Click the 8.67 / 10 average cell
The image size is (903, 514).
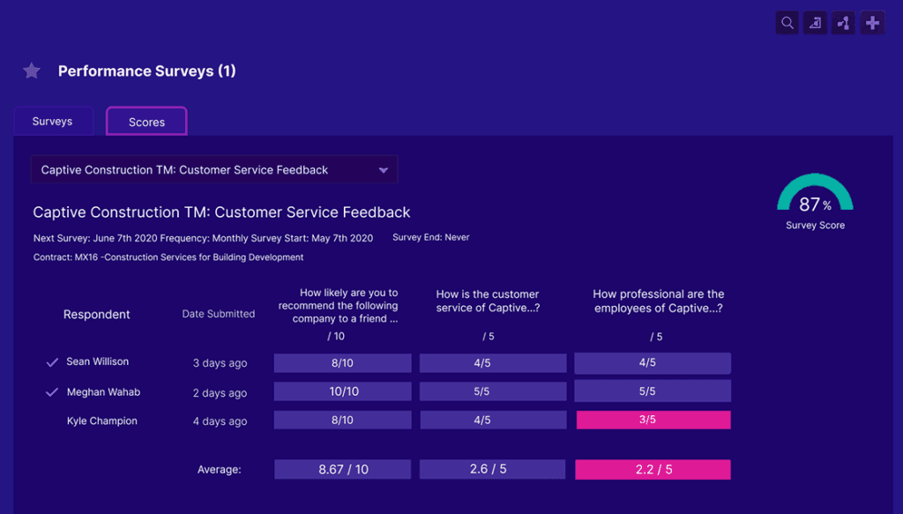pos(342,470)
